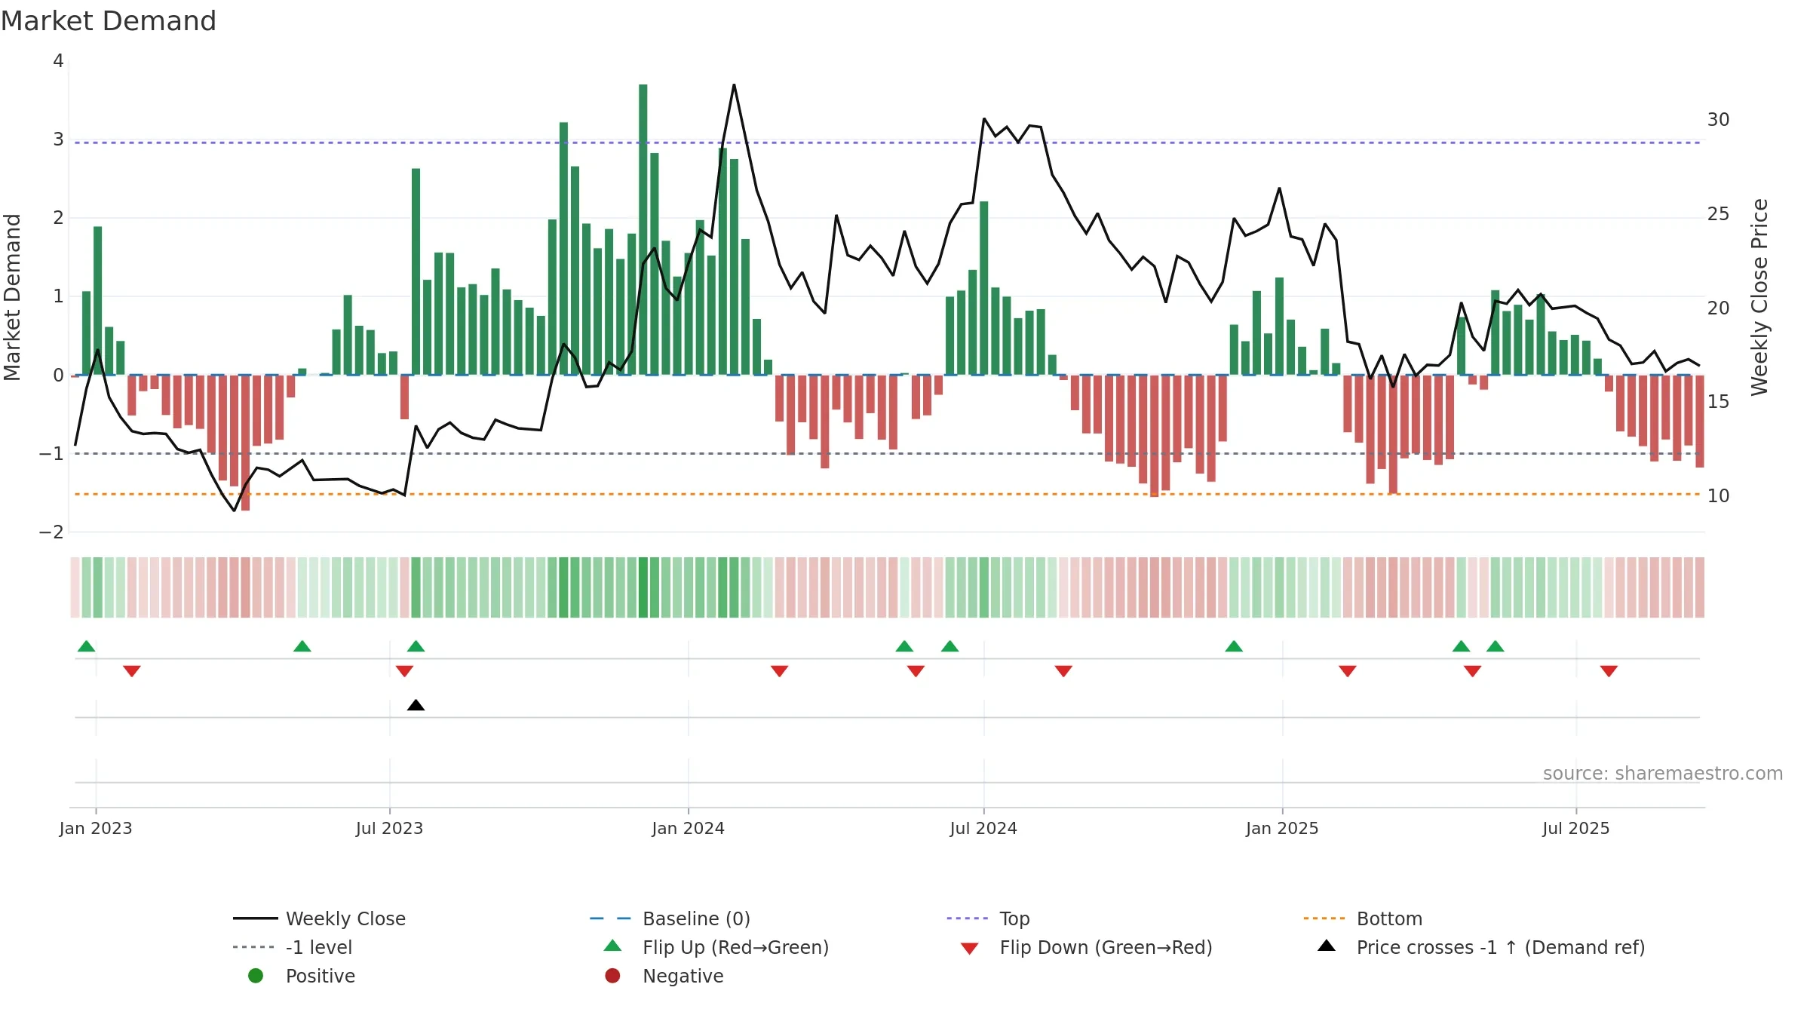Viewport: 1810px width, 1018px height.
Task: Click the black price-cross marker near Jul 2023
Action: pyautogui.click(x=416, y=705)
